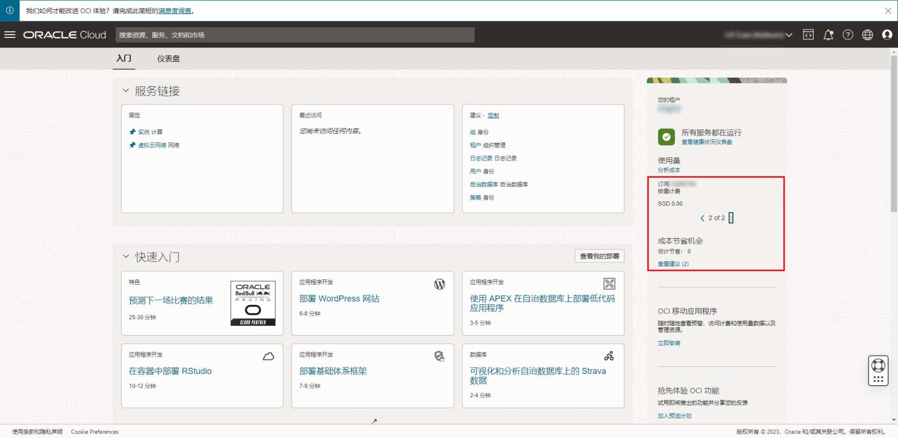
Task: Click the info icon in the survey banner
Action: (9, 10)
